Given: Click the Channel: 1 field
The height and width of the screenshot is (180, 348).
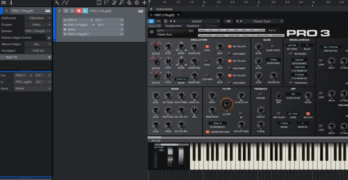Looking at the screenshot, I should pyautogui.click(x=273, y=30).
